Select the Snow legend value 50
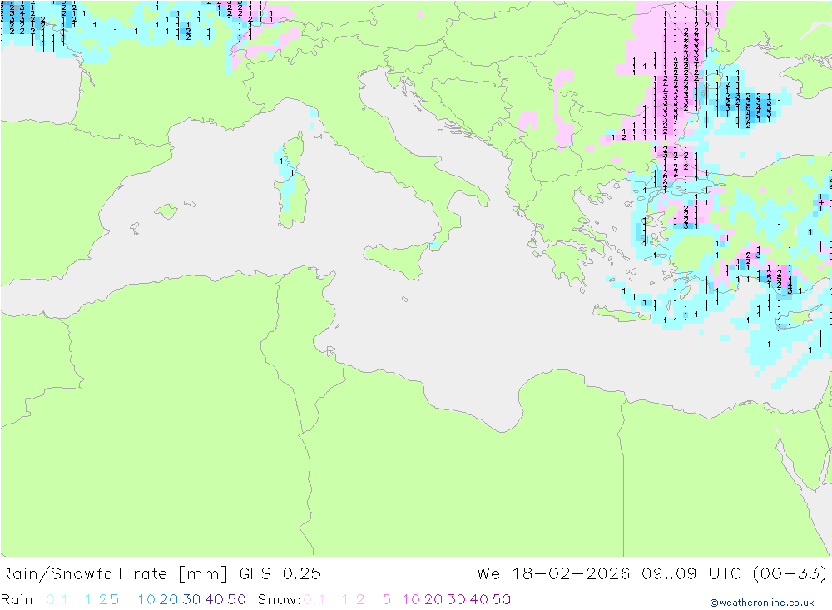 [x=502, y=599]
